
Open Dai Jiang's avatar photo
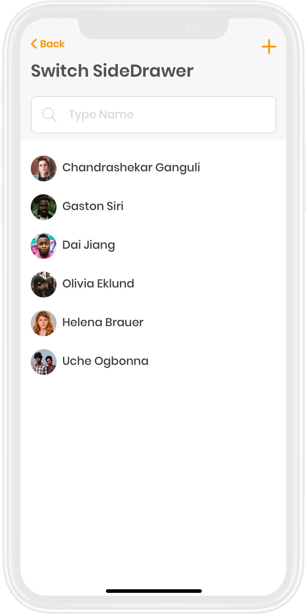[44, 246]
